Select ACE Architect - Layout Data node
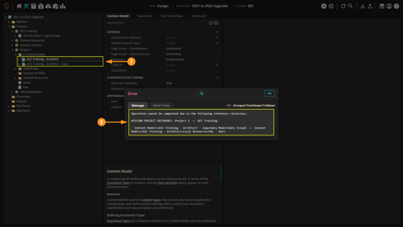This screenshot has height=227, width=403. coord(42,36)
